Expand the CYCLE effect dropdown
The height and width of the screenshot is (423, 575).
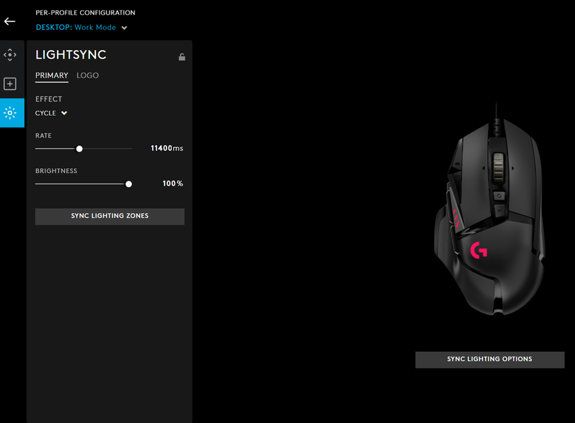click(51, 112)
